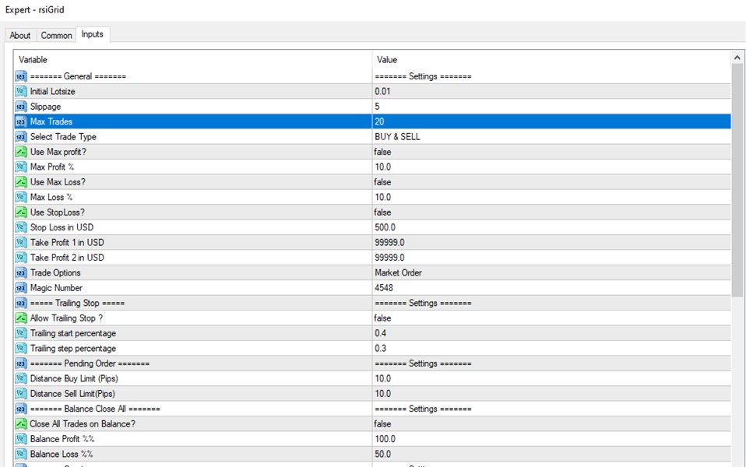
Task: Click the icon beside Initial Lotsize
Action: (x=21, y=91)
